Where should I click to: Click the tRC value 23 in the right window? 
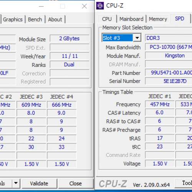(x=160, y=147)
